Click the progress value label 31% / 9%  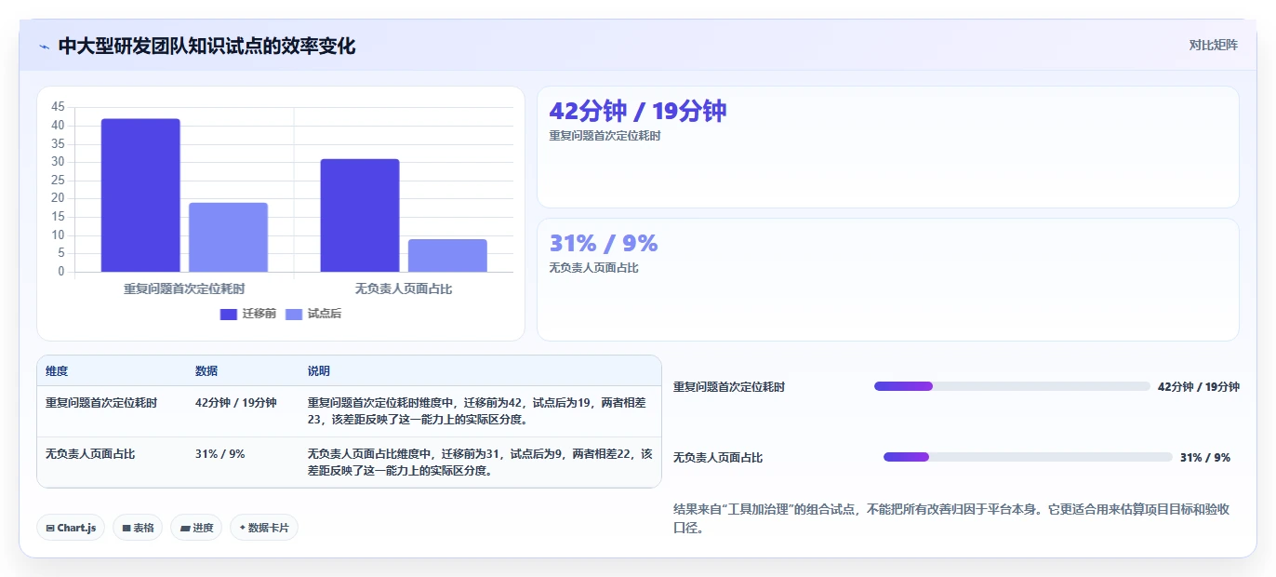1205,457
